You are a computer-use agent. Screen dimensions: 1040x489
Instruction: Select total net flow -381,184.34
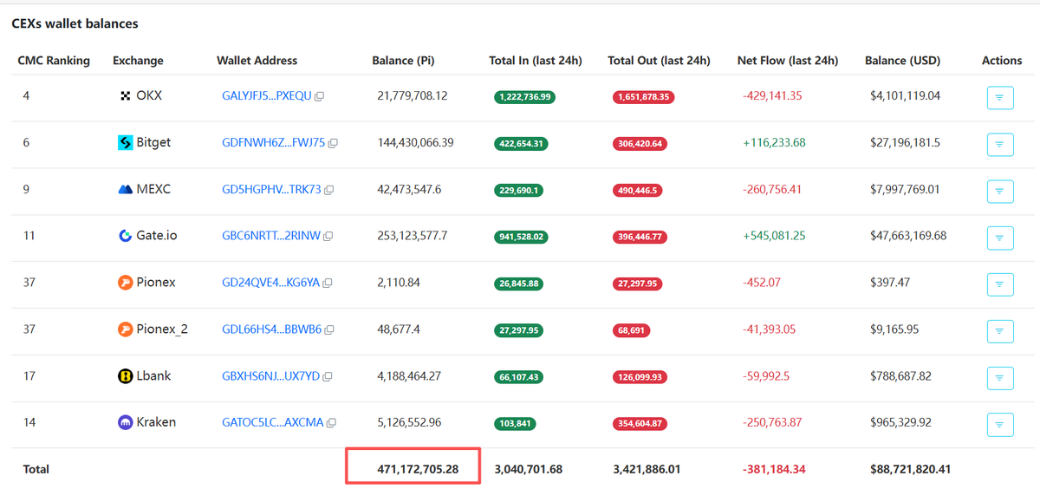[x=774, y=469]
